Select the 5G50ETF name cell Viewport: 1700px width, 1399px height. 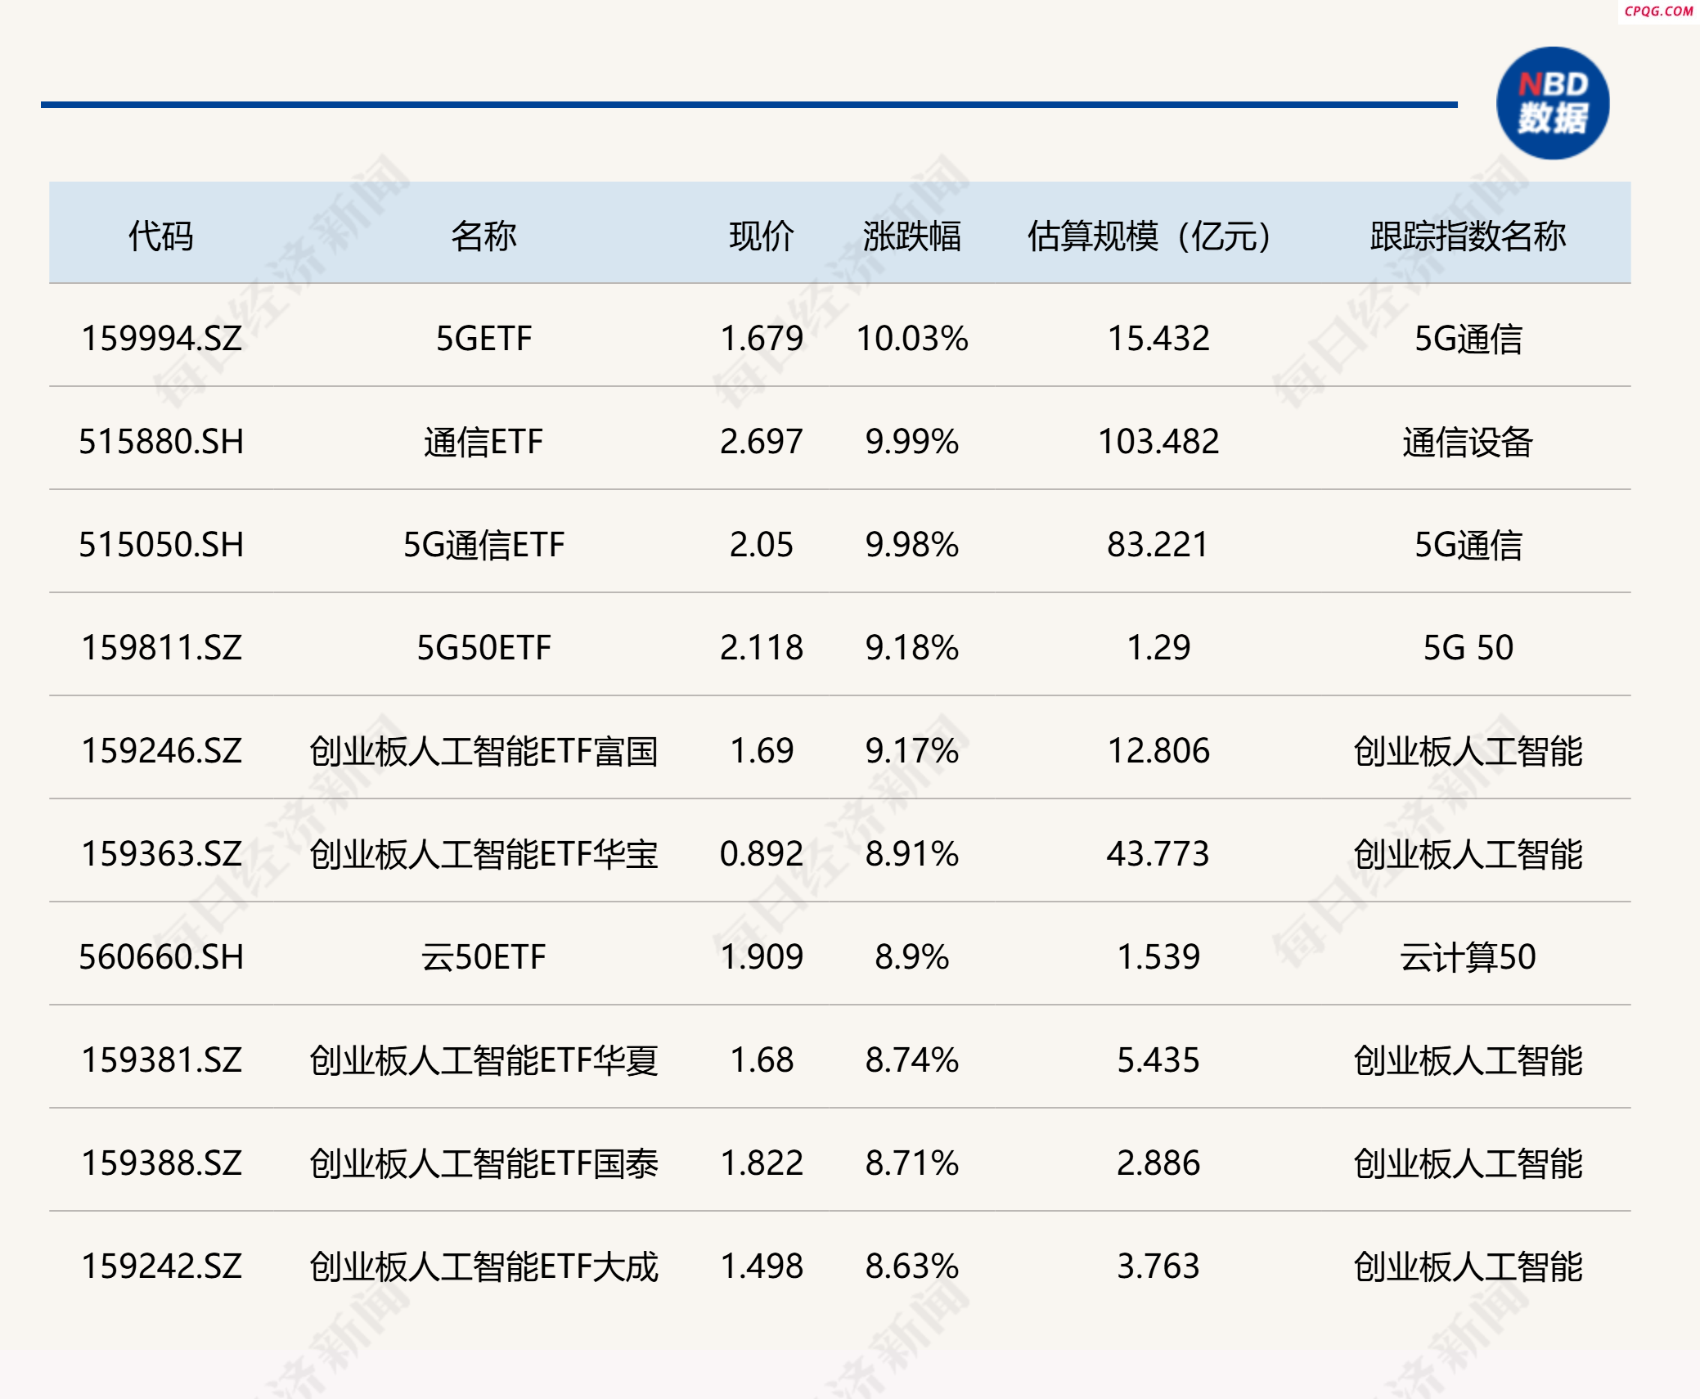point(483,648)
